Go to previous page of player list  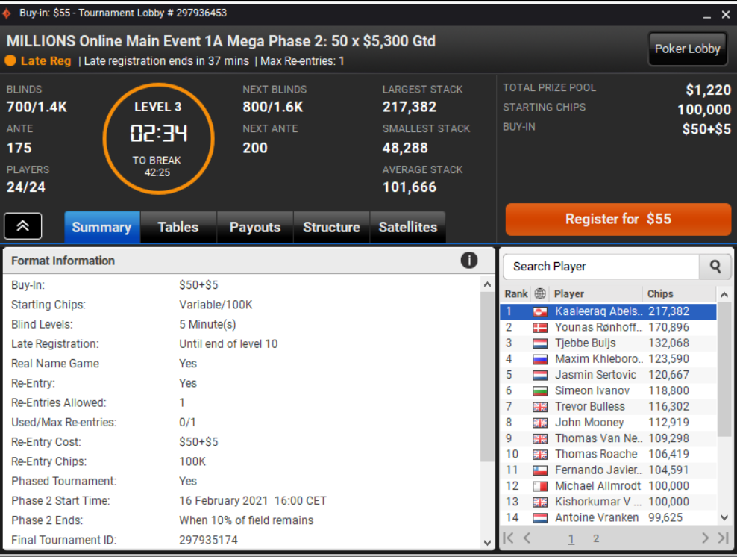[527, 538]
